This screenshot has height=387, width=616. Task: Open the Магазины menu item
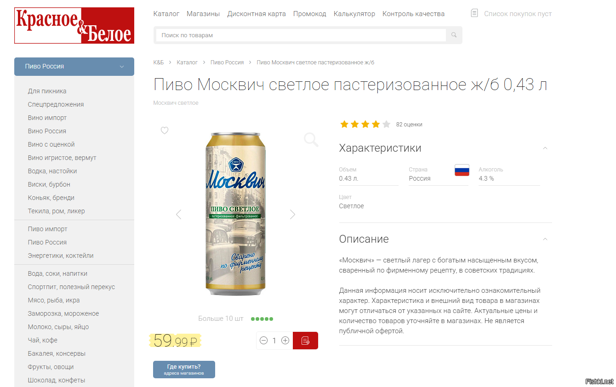point(203,14)
